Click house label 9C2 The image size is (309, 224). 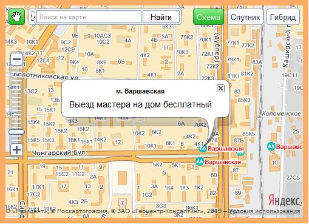tap(66, 42)
